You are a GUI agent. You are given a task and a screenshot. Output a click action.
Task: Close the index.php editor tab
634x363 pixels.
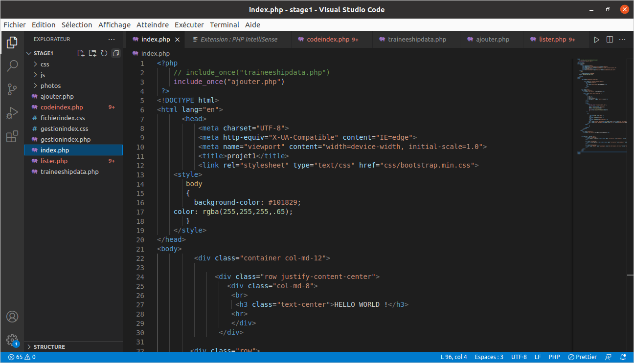[x=177, y=40]
